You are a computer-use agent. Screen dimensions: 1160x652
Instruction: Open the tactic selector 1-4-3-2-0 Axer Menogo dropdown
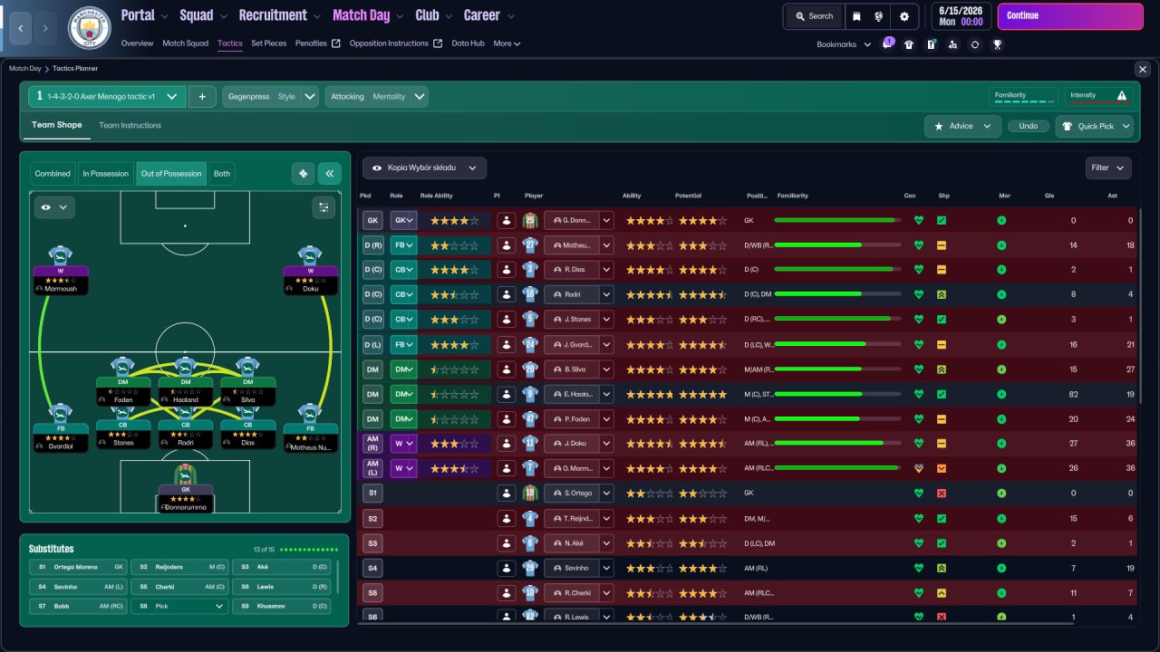coord(107,96)
